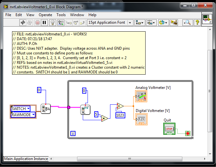The height and width of the screenshot is (167, 216).
Task: Click scroll down arrow
Action: point(210,154)
